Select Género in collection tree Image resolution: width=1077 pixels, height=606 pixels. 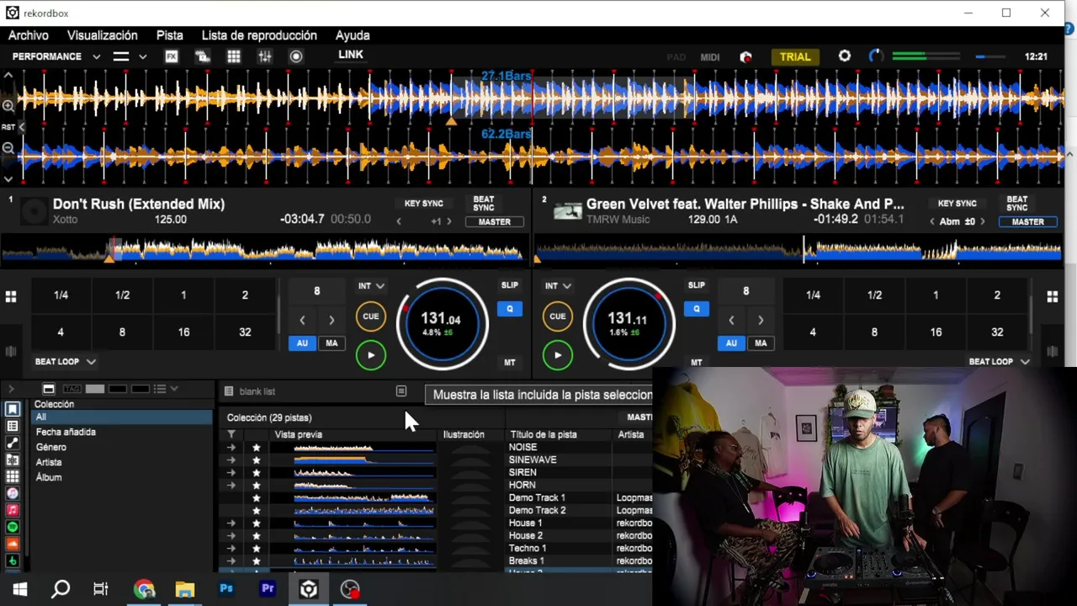(51, 447)
